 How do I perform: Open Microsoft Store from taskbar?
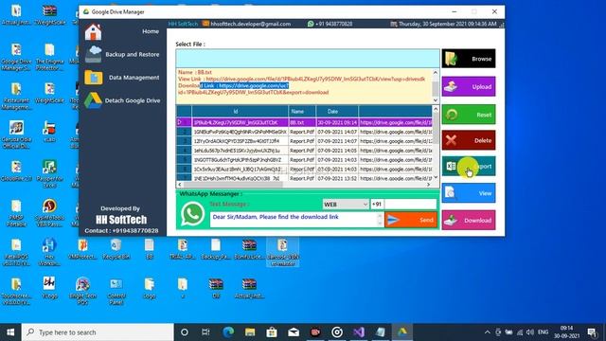tap(272, 332)
